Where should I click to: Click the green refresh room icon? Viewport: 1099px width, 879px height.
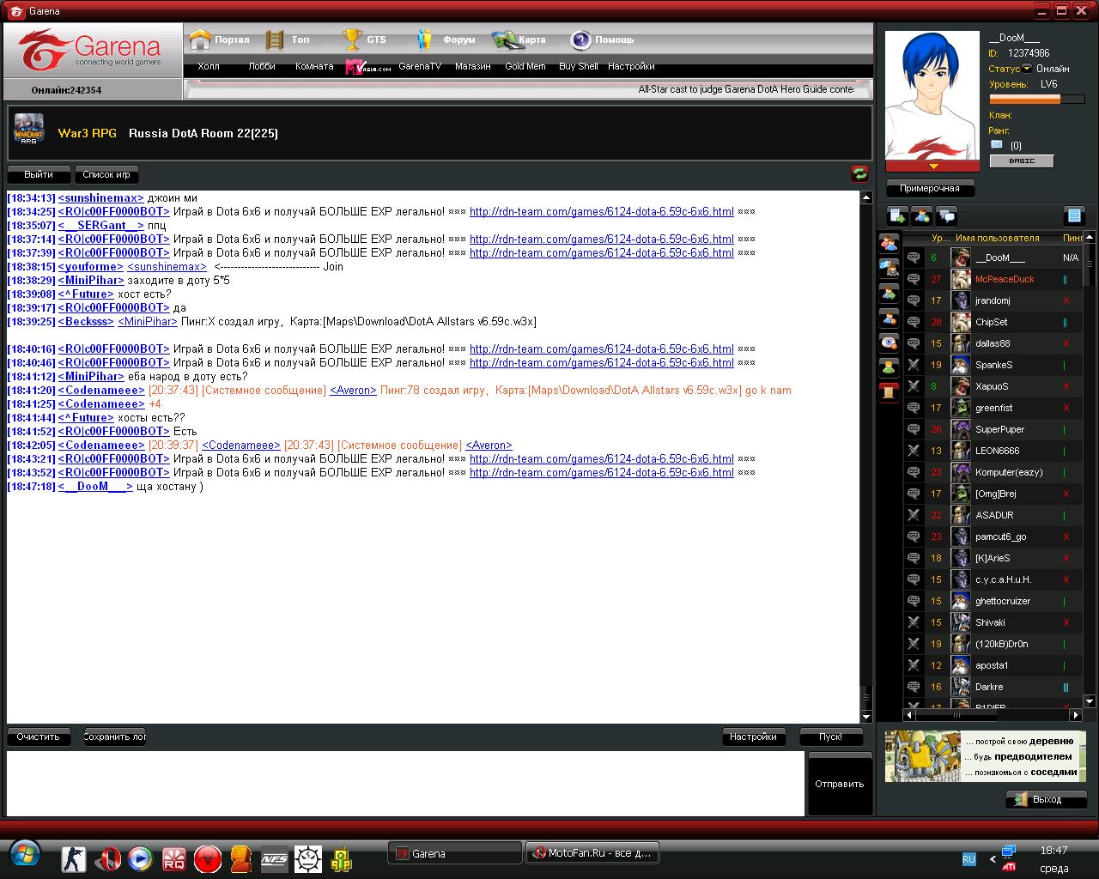(859, 174)
